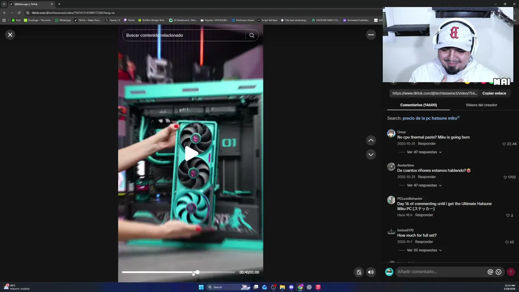Open the Animated Subtitles bookmark

pos(356,20)
